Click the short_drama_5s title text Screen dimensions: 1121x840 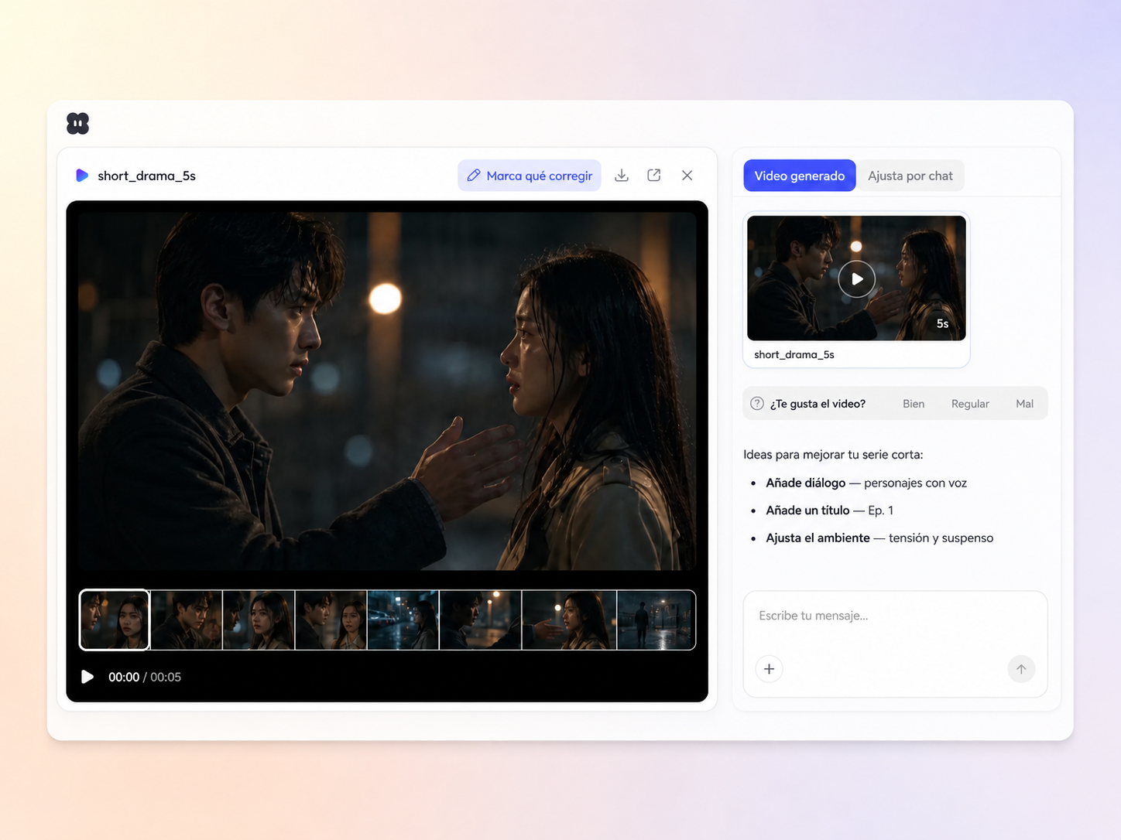coord(146,176)
